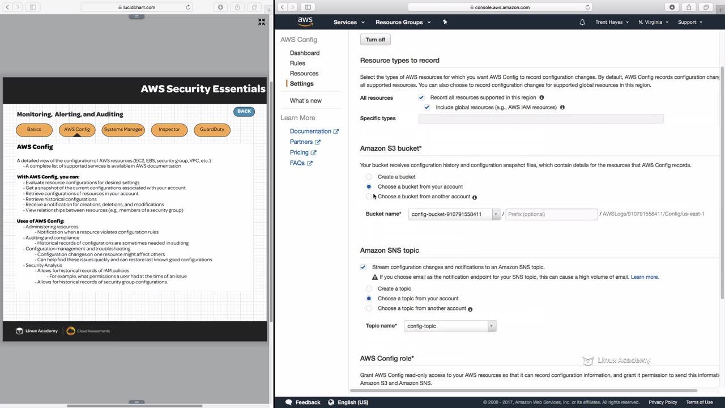Click the fullscreen collapse icon in Lucidchart
Image resolution: width=725 pixels, height=408 pixels.
coord(261,22)
